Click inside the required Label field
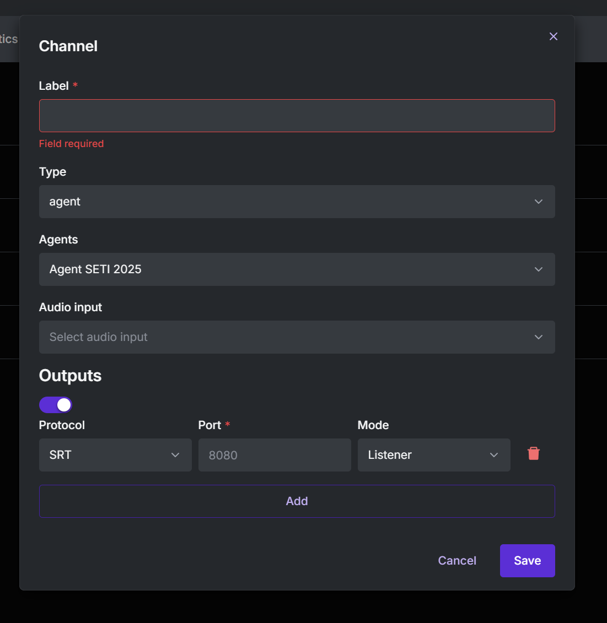Screen dimensions: 607x623 click(297, 116)
